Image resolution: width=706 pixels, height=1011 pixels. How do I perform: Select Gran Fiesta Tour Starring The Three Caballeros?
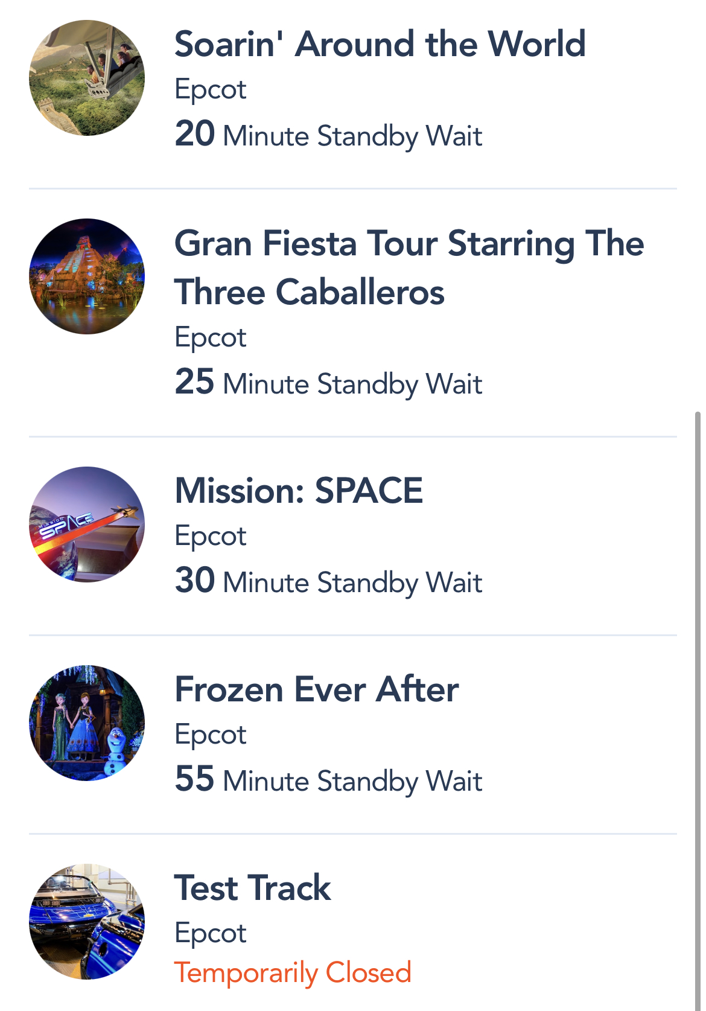click(409, 267)
